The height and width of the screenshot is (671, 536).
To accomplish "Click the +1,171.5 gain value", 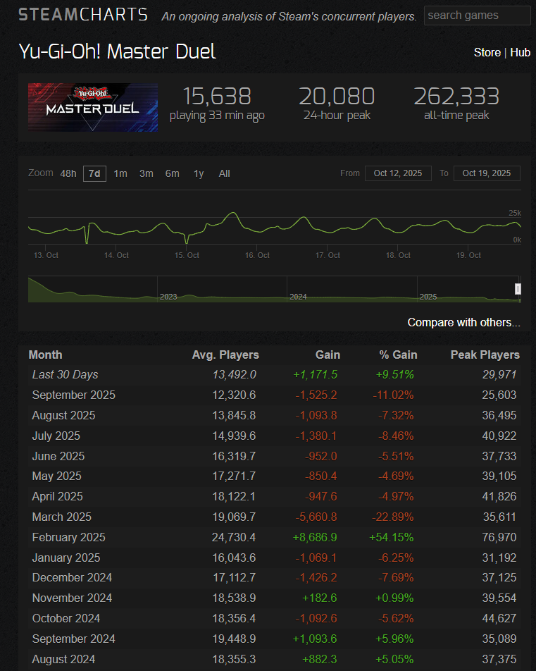I will [x=316, y=374].
